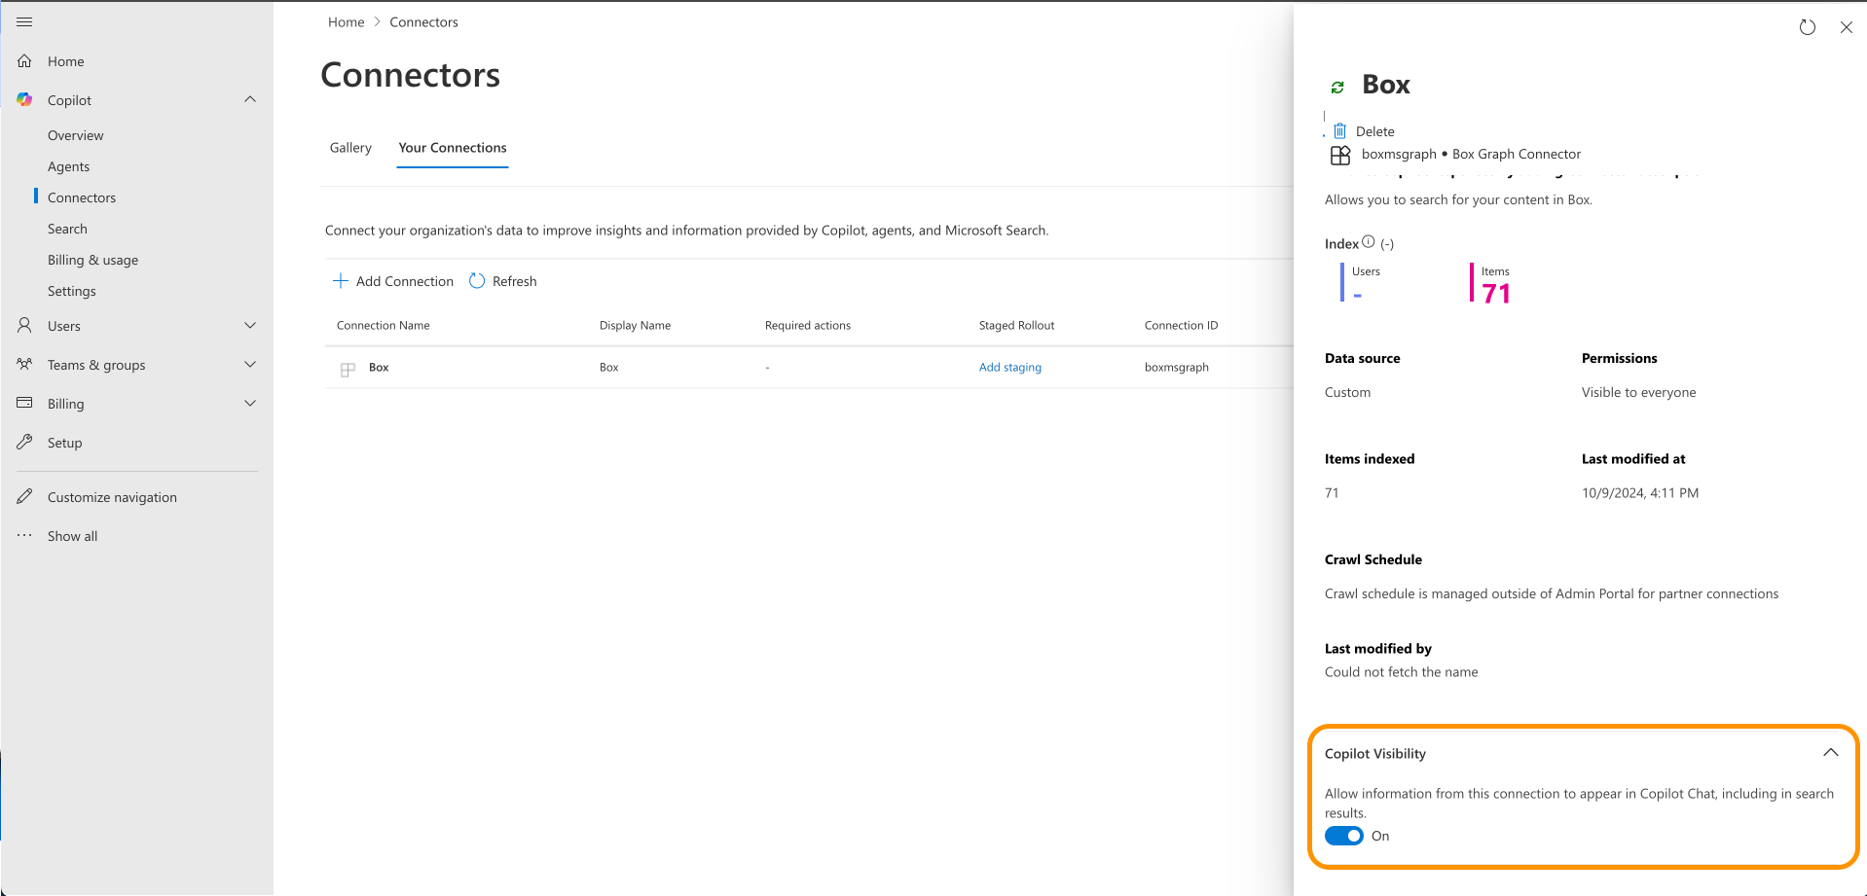The height and width of the screenshot is (896, 1867).
Task: Close the Box details panel
Action: [1846, 27]
